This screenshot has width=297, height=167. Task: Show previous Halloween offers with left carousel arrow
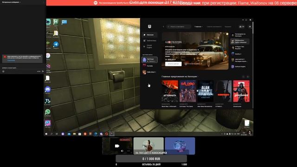click(x=243, y=77)
